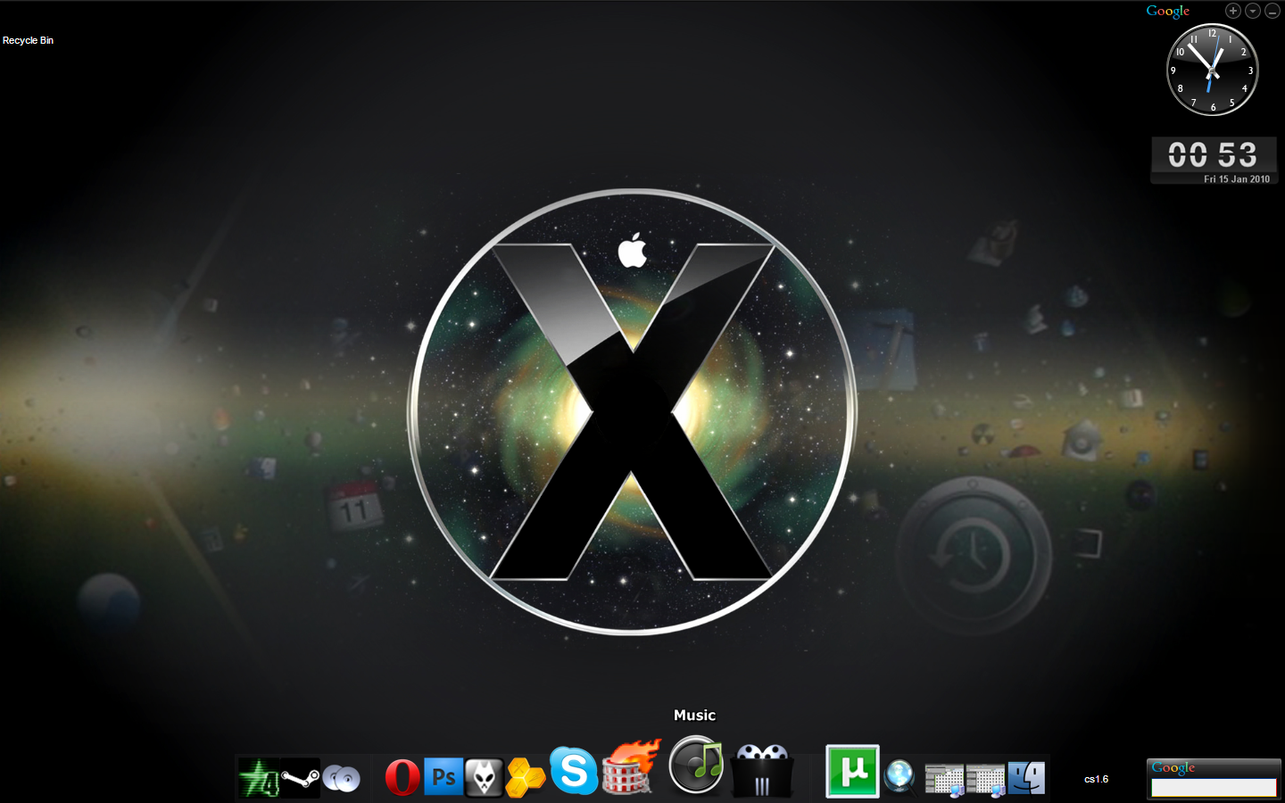Open the twin discs icon in dock
This screenshot has width=1285, height=803.
342,779
